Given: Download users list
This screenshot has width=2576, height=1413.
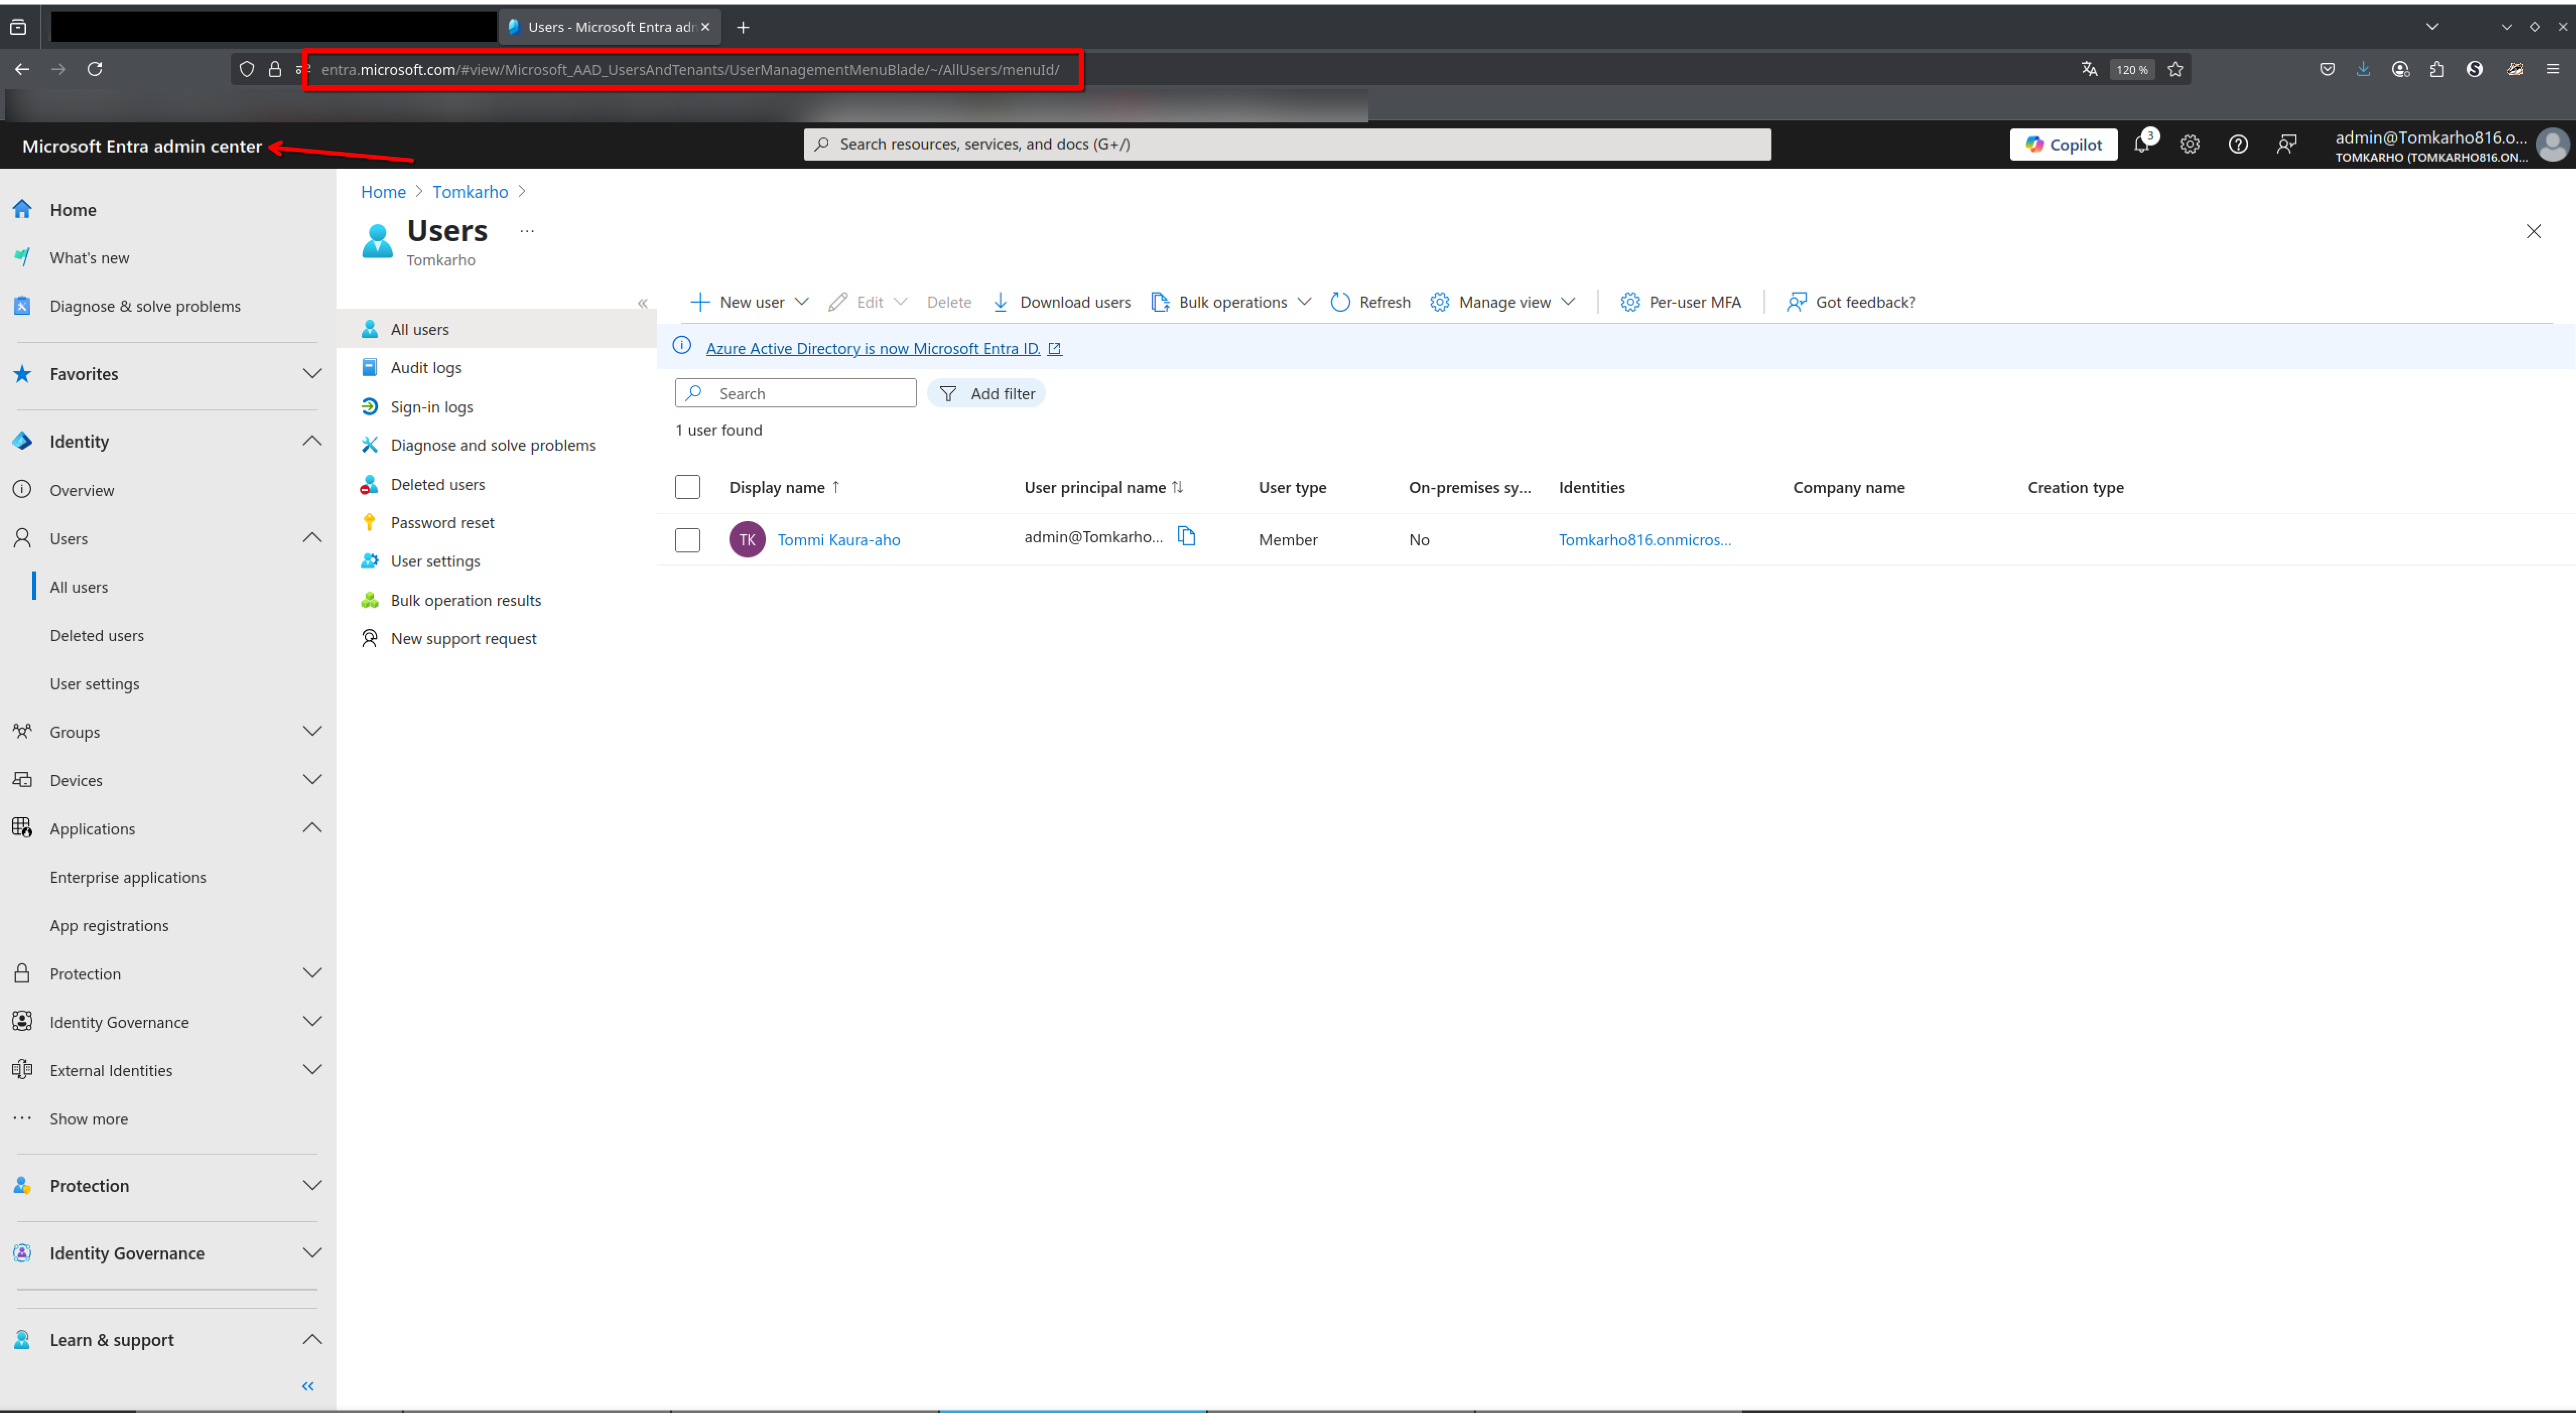Looking at the screenshot, I should [x=1061, y=302].
